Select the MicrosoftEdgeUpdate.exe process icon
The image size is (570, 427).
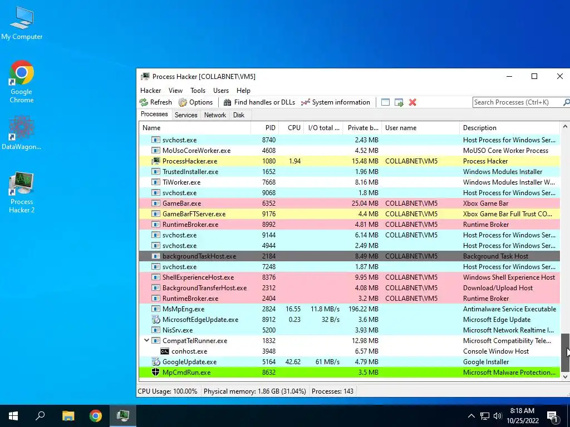pyautogui.click(x=156, y=320)
